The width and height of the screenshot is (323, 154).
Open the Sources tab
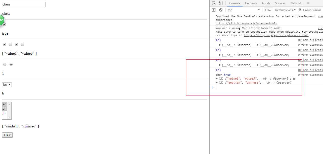point(280,3)
